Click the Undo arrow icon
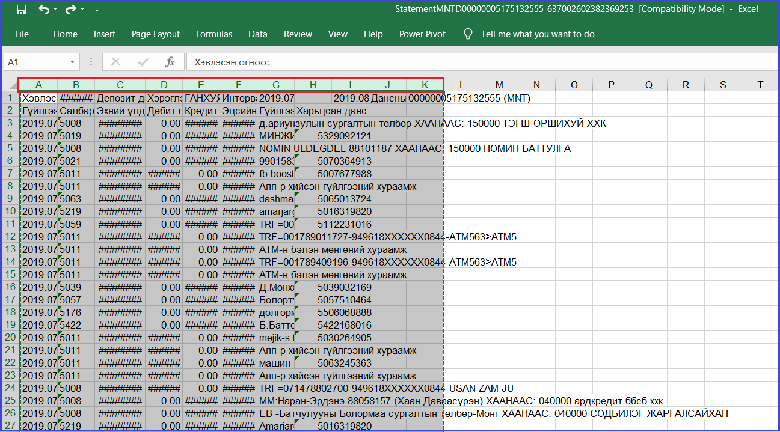Viewport: 780px width, 432px height. coord(43,10)
